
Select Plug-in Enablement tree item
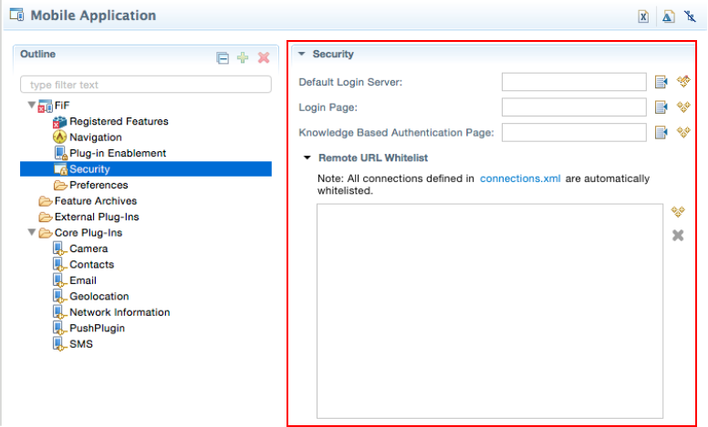click(118, 153)
